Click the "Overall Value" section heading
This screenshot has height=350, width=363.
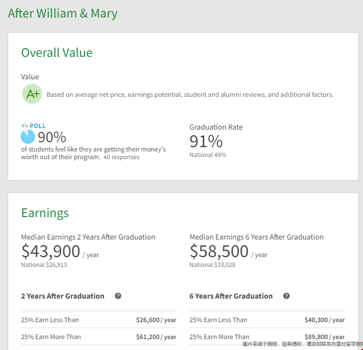click(57, 52)
